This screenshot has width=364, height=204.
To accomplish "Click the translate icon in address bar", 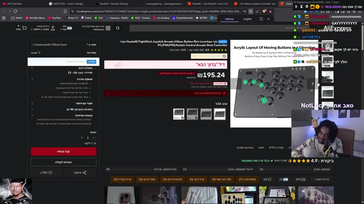I will pyautogui.click(x=251, y=11).
